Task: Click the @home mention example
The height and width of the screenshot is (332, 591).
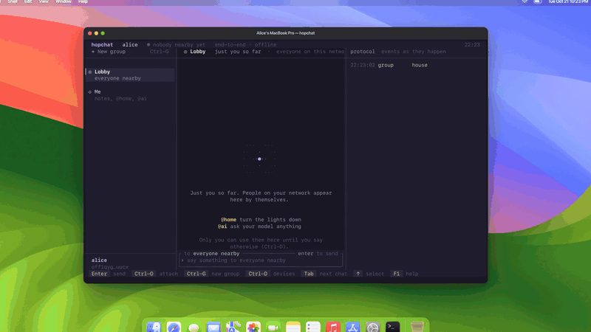Action: [229, 219]
